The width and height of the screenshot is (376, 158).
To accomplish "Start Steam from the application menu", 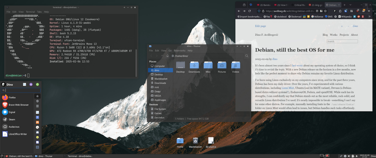I will pyautogui.click(x=17, y=120).
